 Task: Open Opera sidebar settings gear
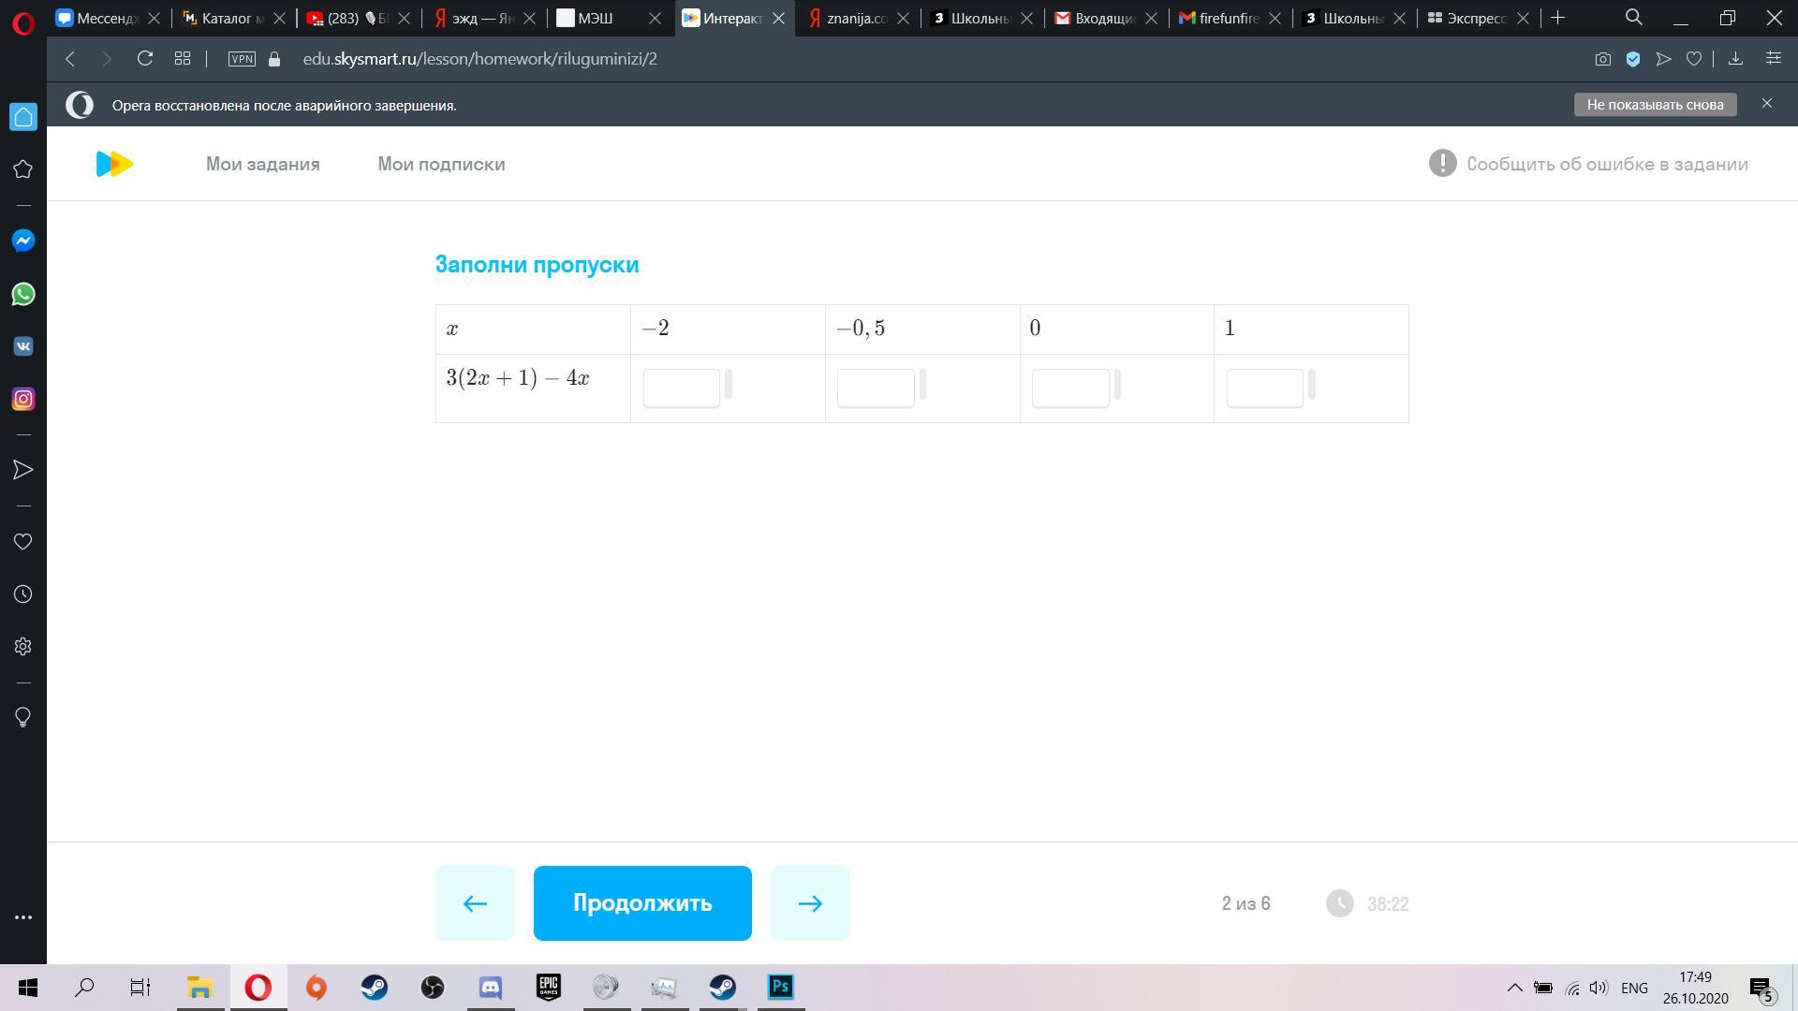pyautogui.click(x=23, y=647)
